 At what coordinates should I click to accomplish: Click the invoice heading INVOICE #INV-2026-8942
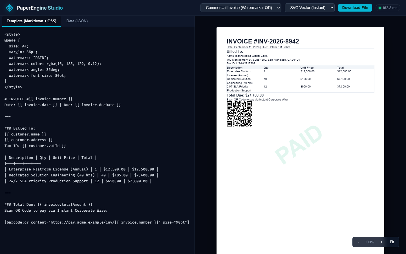click(x=263, y=41)
